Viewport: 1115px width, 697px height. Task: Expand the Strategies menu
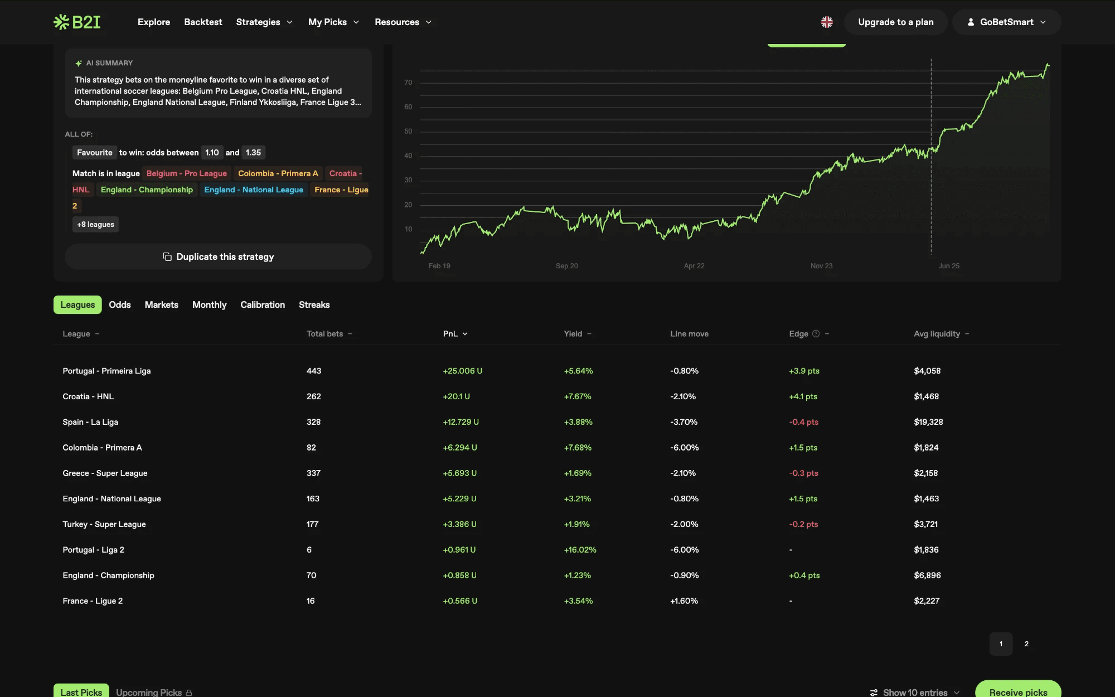click(264, 22)
